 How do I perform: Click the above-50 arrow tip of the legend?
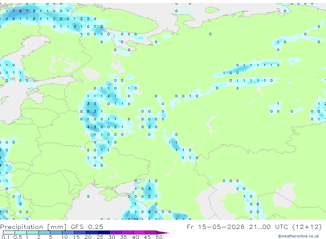pos(163,232)
